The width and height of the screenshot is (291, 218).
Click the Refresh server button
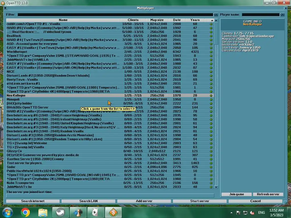point(268,194)
